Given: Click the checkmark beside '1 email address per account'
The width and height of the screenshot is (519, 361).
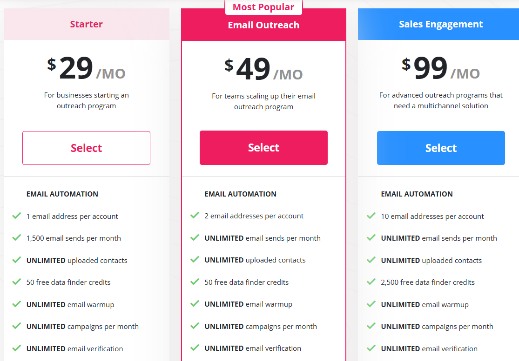Looking at the screenshot, I should point(17,216).
